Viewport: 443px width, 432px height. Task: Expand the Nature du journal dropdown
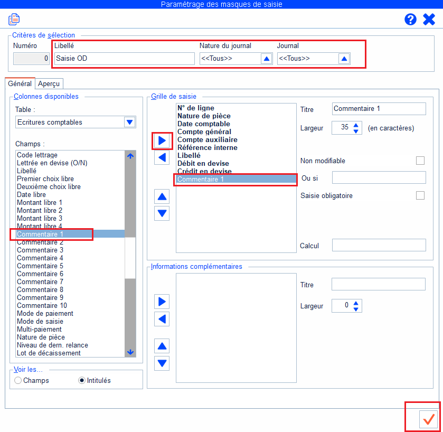[266, 59]
